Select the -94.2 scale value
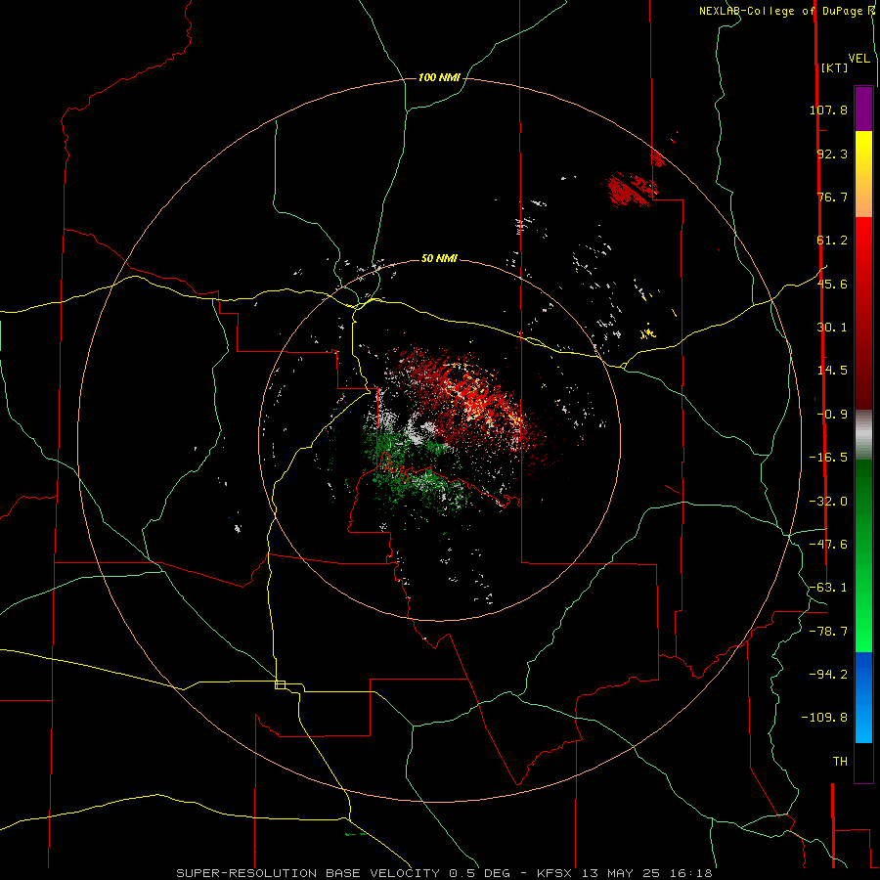This screenshot has width=880, height=880. click(828, 674)
